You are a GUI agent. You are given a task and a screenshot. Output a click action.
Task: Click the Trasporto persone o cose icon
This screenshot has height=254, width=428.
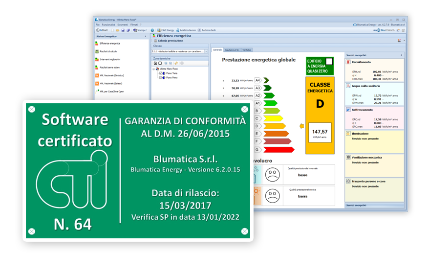click(348, 181)
